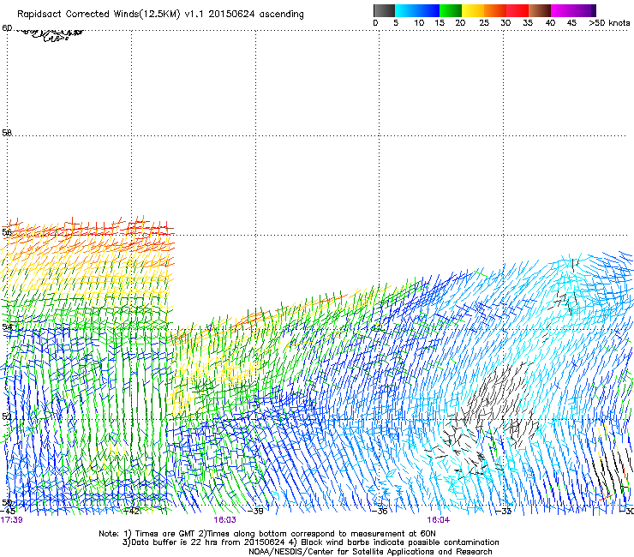Click the red 30-35 knots legend segment
Viewport: 634px width, 557px height.
[517, 10]
